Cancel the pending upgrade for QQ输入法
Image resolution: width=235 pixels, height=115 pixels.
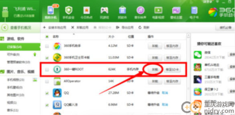point(165,105)
